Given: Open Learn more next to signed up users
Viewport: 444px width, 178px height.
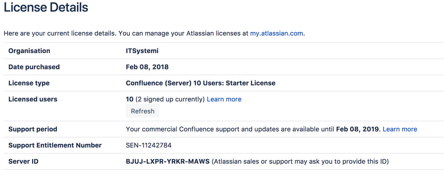Looking at the screenshot, I should (x=224, y=99).
